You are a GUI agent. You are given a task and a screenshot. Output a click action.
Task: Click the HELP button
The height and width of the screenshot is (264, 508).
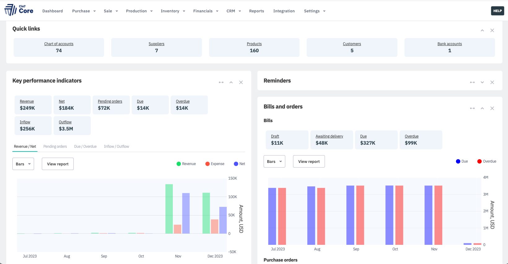point(497,11)
